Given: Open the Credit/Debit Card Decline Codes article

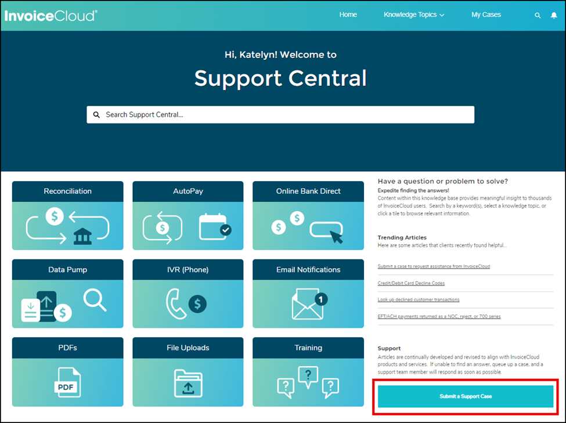Looking at the screenshot, I should [x=411, y=283].
